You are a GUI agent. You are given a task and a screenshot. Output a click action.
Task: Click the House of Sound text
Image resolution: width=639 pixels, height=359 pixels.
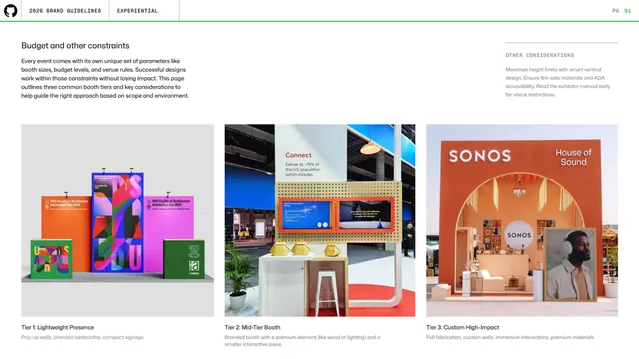[x=573, y=157]
